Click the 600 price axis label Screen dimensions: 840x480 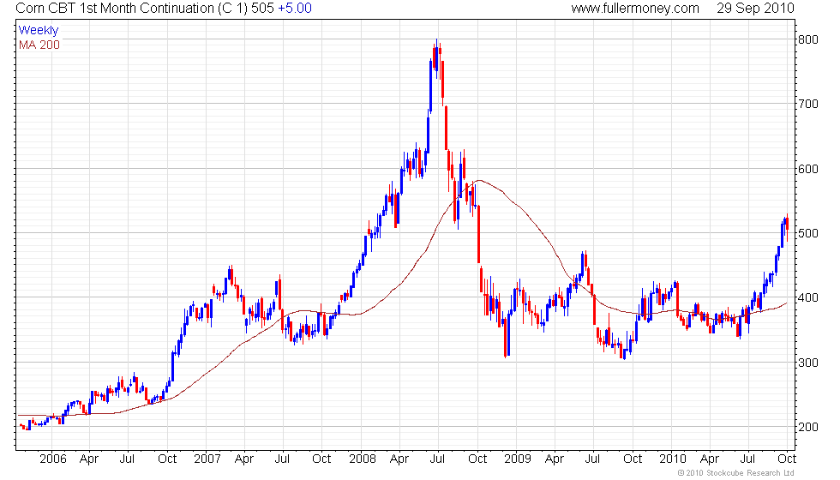(807, 169)
